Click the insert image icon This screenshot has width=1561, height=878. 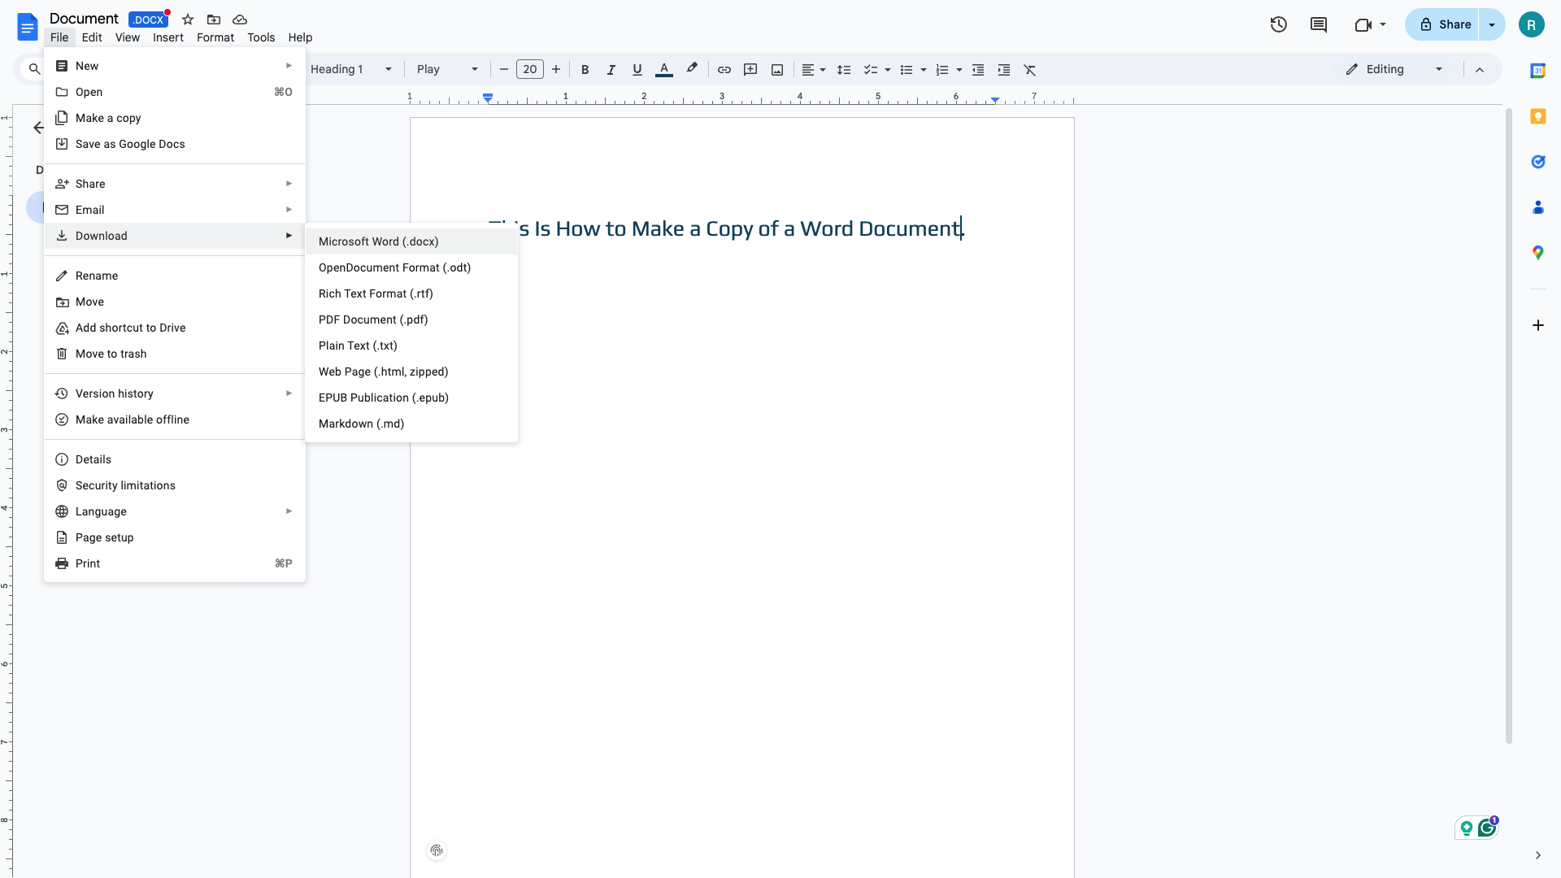point(777,70)
